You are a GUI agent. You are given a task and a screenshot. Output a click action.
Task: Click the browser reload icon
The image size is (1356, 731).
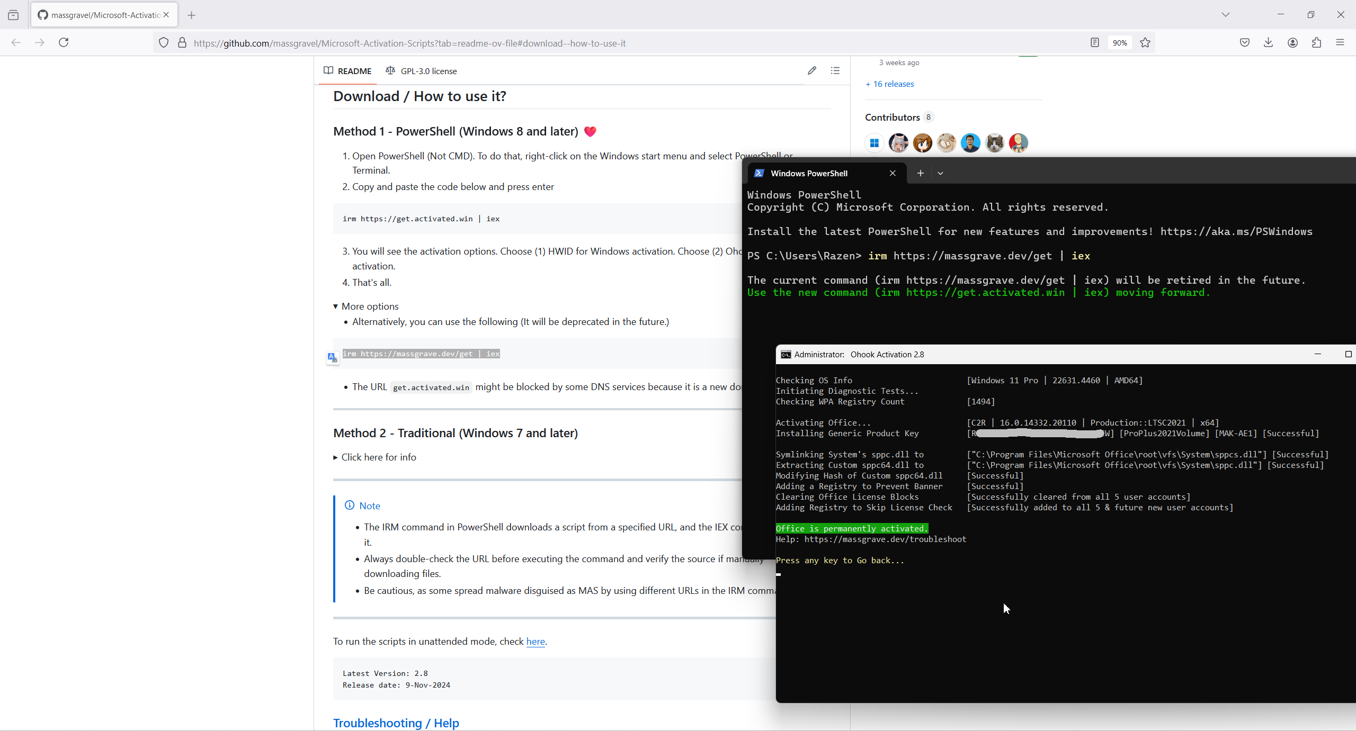64,42
